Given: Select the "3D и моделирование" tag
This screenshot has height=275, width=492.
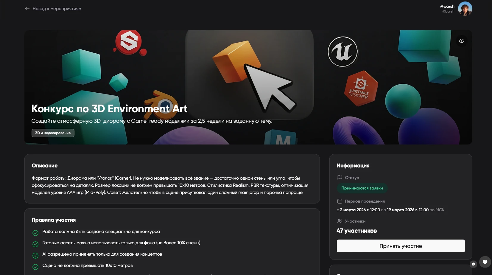Looking at the screenshot, I should tap(53, 133).
